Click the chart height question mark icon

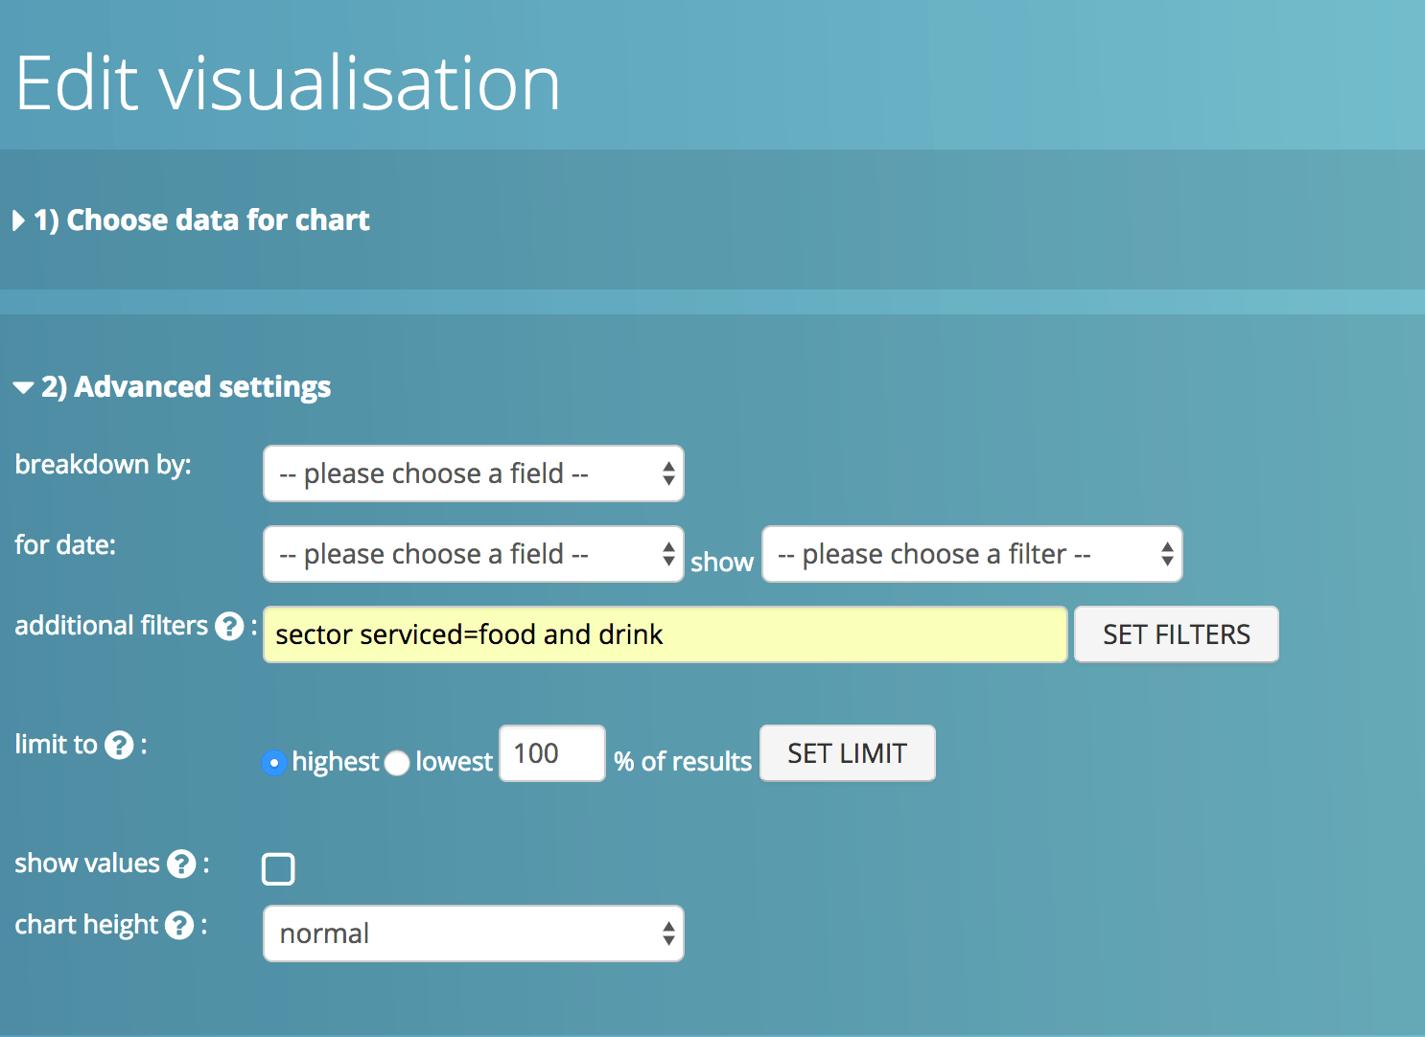pos(179,925)
